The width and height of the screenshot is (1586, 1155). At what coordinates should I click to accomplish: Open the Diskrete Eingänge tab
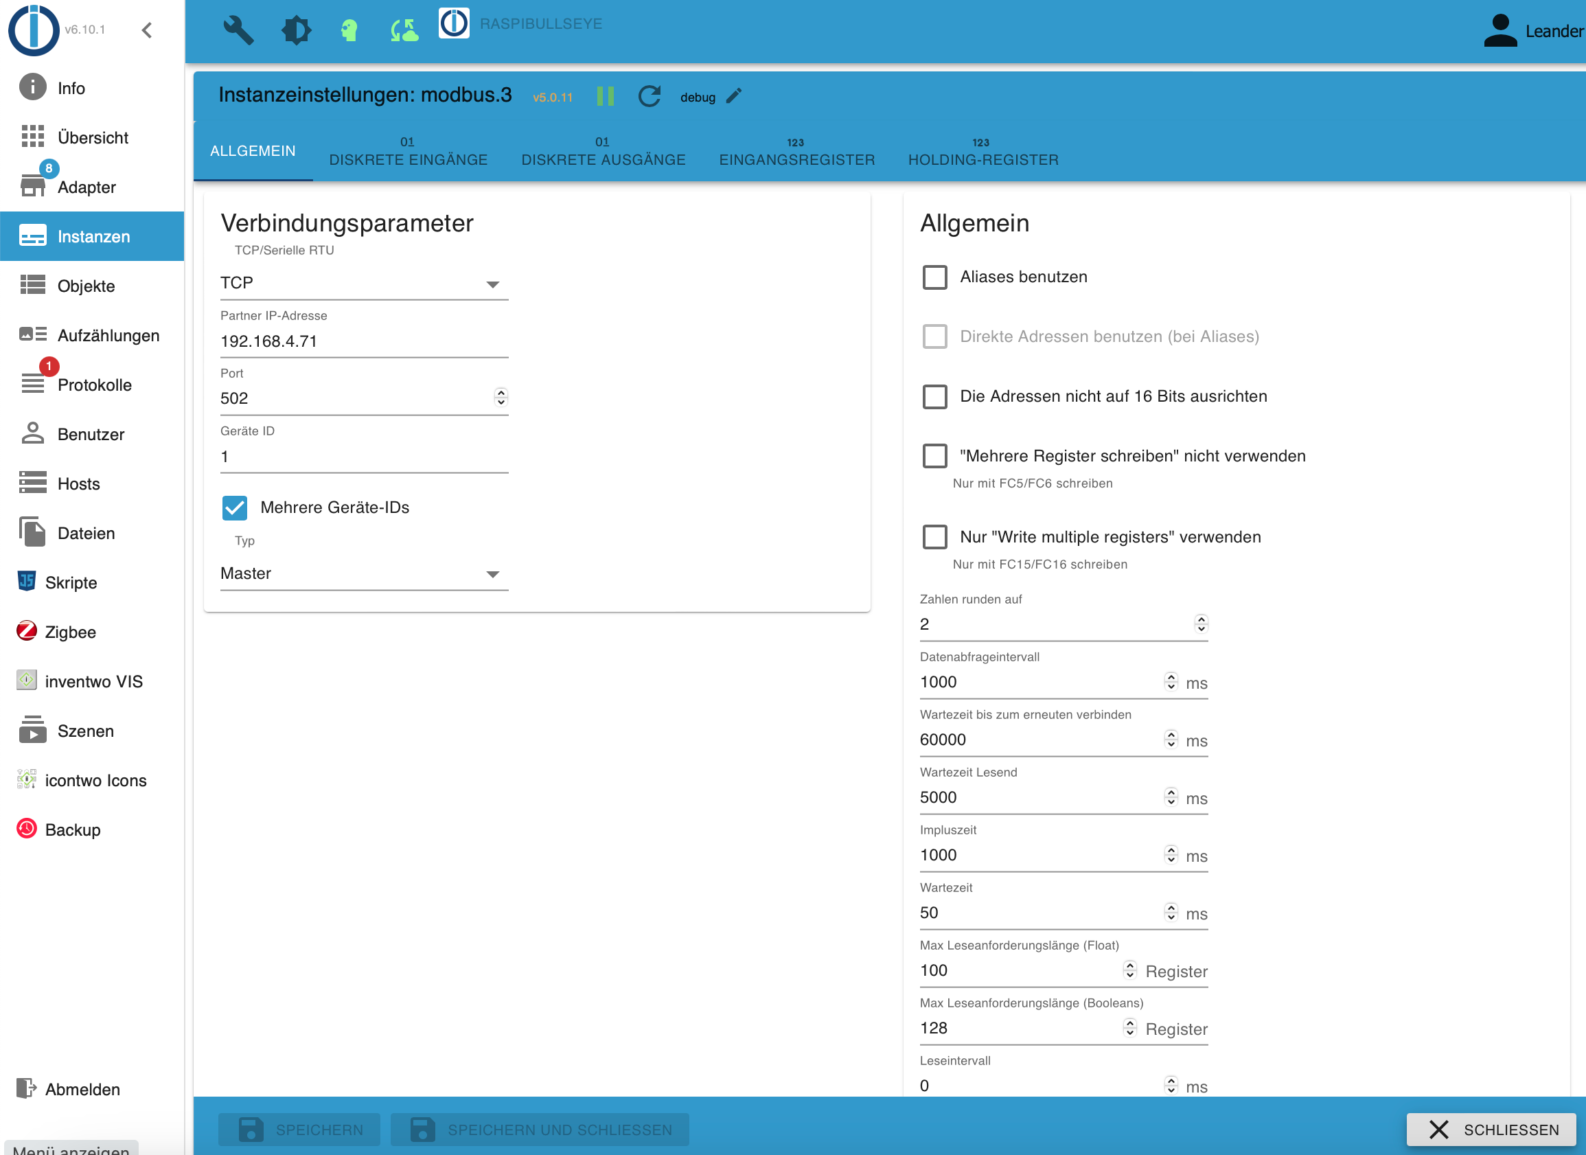click(x=409, y=152)
